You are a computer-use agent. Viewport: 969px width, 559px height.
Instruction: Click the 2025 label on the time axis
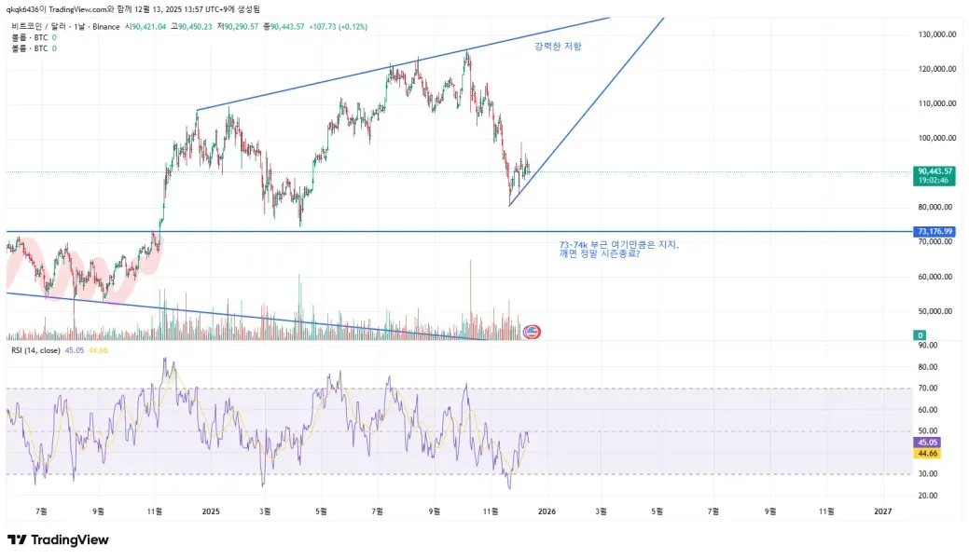(211, 511)
